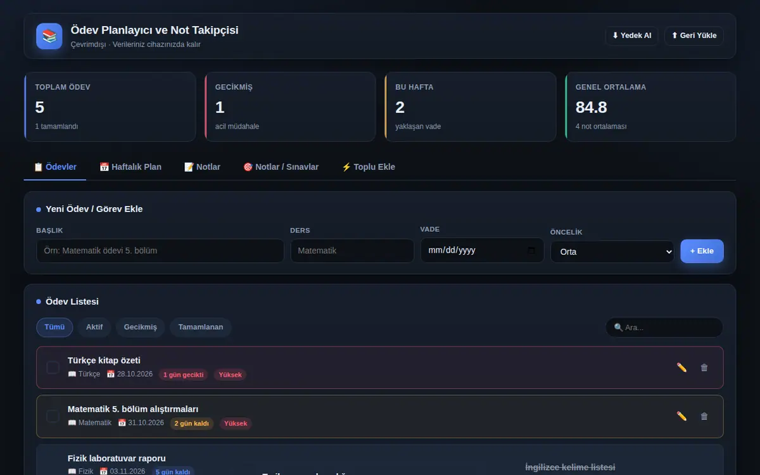Filter the list by Tamamlanan
Screen dimensions: 760x475
[x=201, y=327]
